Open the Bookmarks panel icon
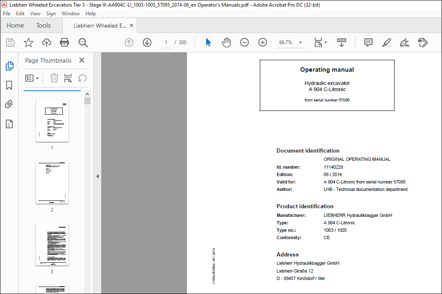Viewport: 442px width, 294px height. [x=9, y=85]
